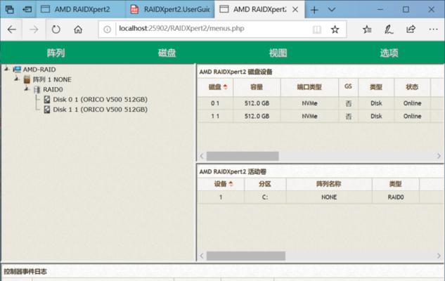The width and height of the screenshot is (445, 281).
Task: Switch to first AMD RAIDXpert2 tab
Action: [80, 9]
